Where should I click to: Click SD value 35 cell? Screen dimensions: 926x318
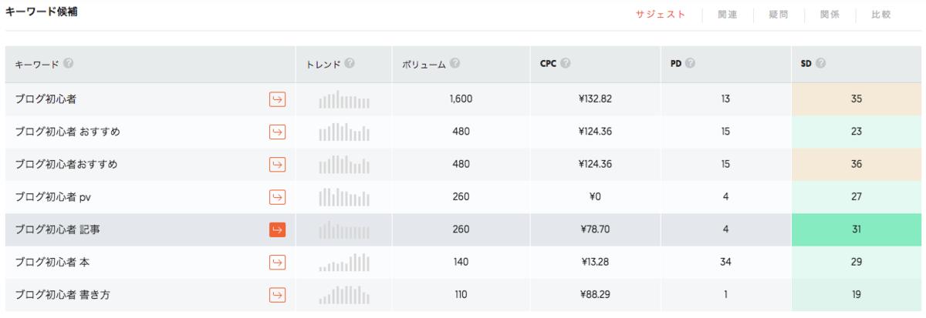857,99
